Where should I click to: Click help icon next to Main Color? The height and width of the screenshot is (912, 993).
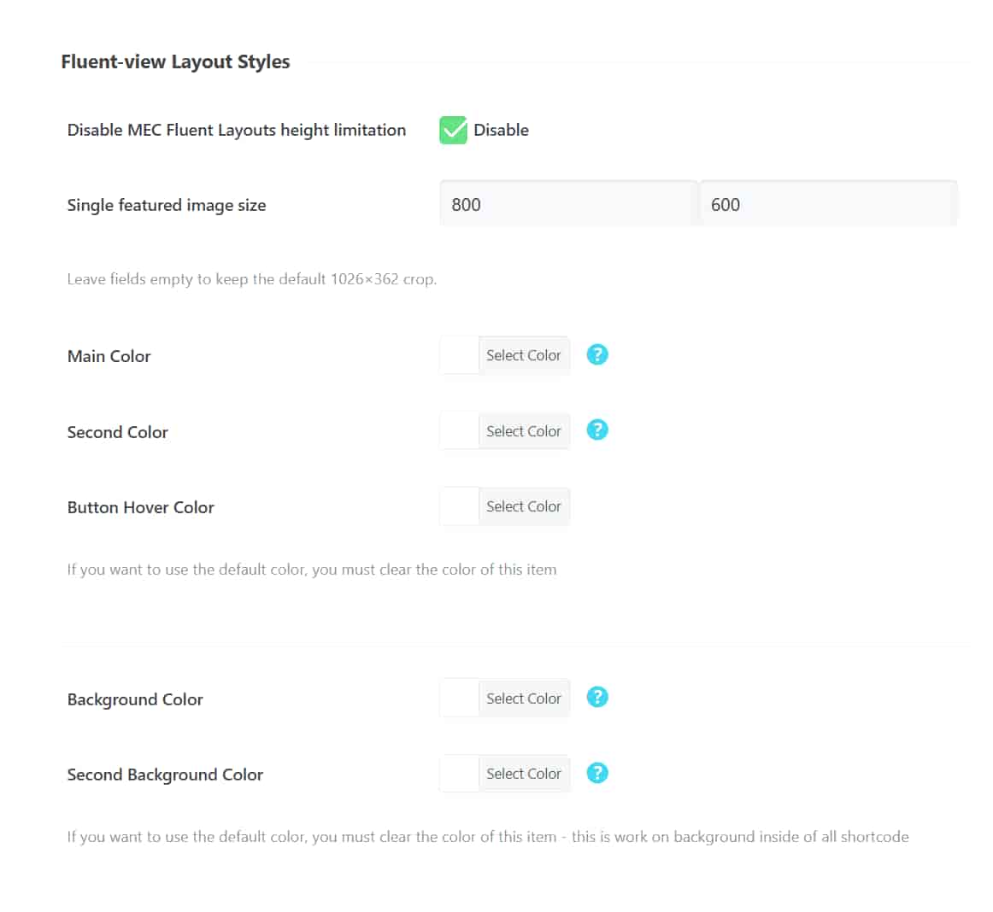click(x=597, y=354)
